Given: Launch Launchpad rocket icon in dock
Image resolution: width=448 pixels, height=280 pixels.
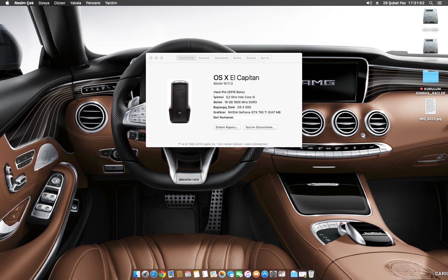Looking at the screenshot, I should (x=145, y=274).
